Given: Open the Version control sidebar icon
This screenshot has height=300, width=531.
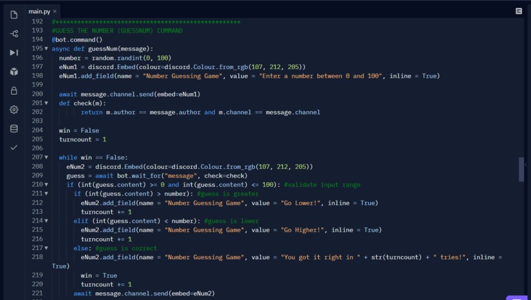Looking at the screenshot, I should (x=14, y=34).
